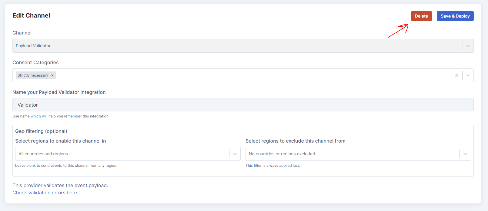
Task: Click the Consent Categories field label
Action: click(x=35, y=62)
